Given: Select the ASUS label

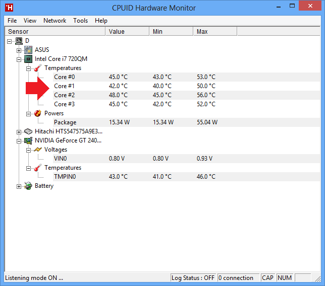Looking at the screenshot, I should (x=42, y=50).
